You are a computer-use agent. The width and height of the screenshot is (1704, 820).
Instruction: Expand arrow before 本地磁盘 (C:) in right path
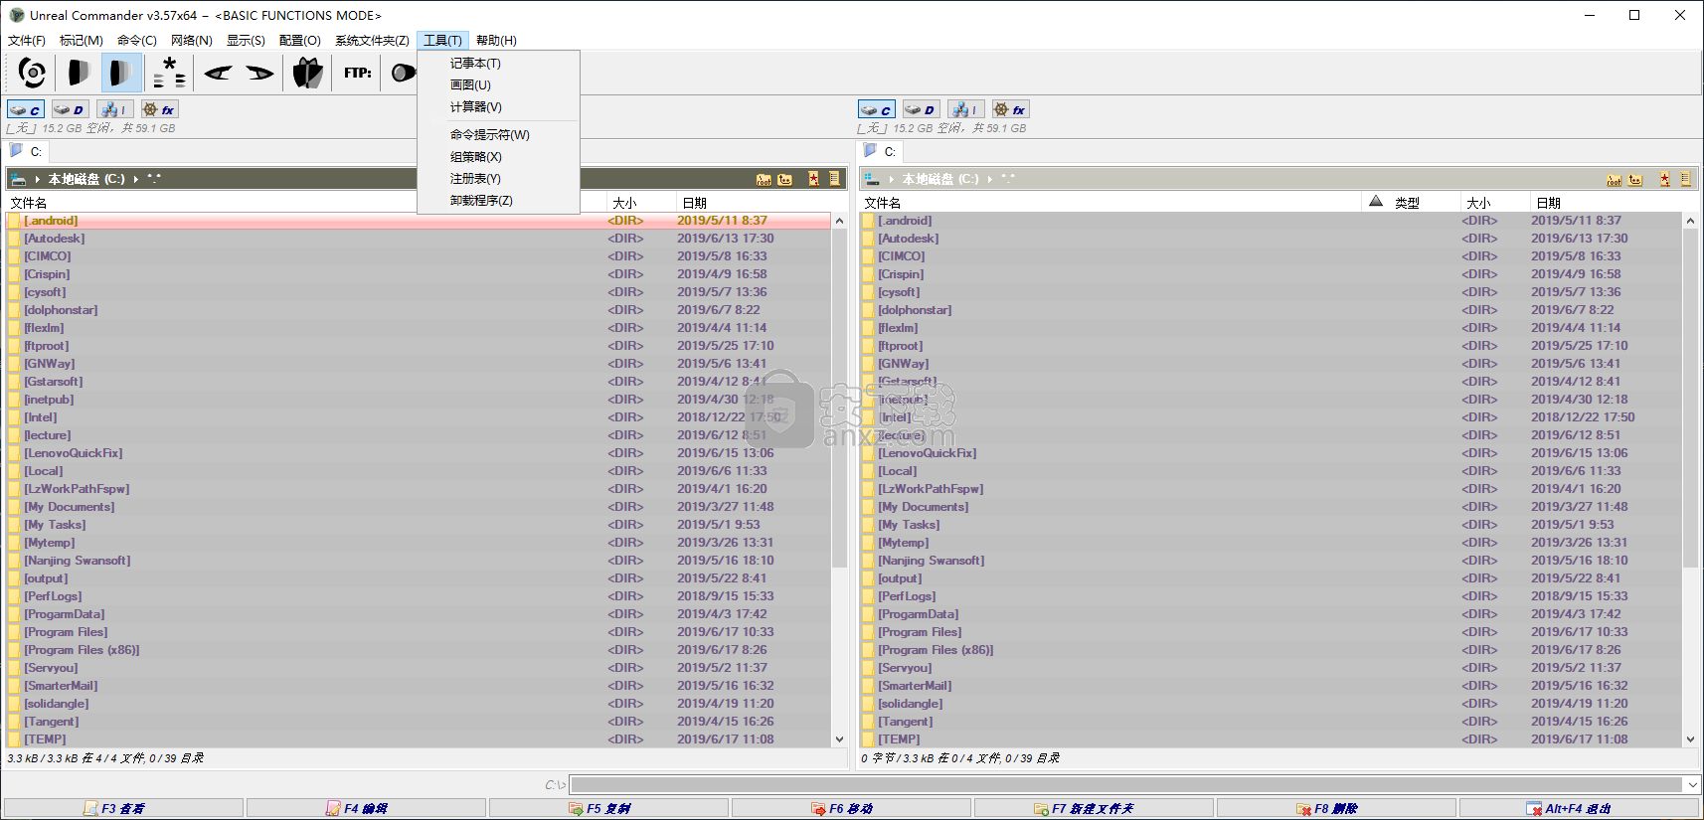[x=891, y=179]
